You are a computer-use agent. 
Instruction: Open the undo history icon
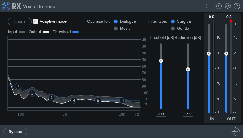point(218,6)
